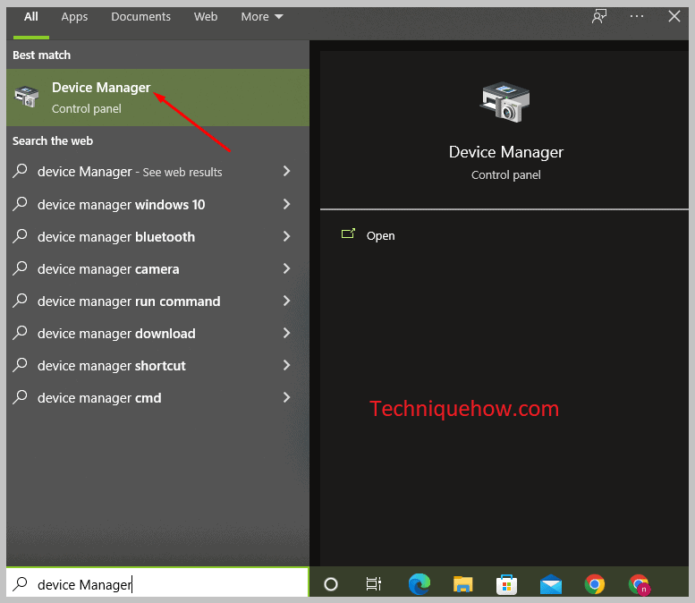Expand arrow for 'device Manager' web results
The image size is (695, 603).
click(x=287, y=171)
